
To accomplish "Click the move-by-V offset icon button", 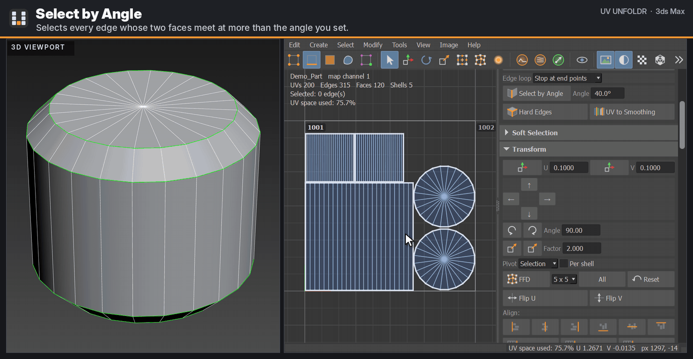I will [x=609, y=168].
